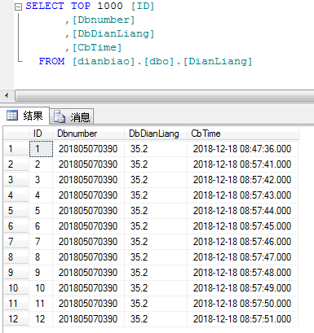Image resolution: width=314 pixels, height=333 pixels.
Task: Click the CbTime cell 2018-12-18 08:57:45.000
Action: coord(243,226)
